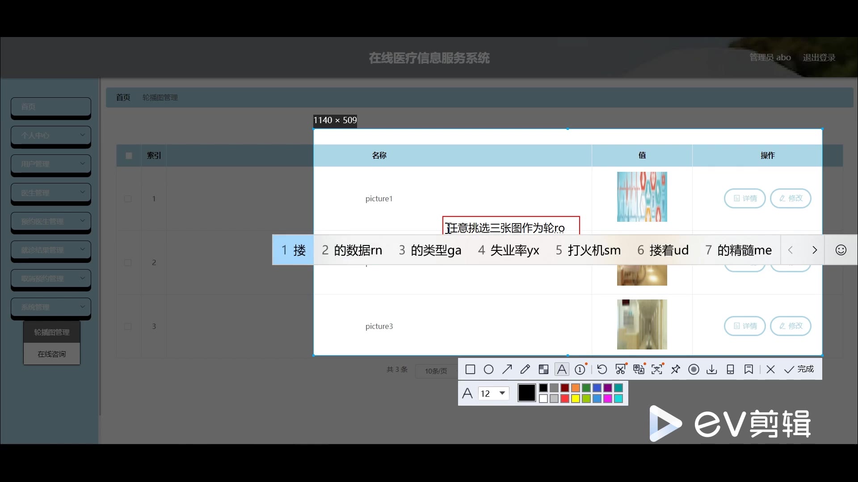Undo the last annotation
Image resolution: width=858 pixels, height=482 pixels.
pos(602,370)
